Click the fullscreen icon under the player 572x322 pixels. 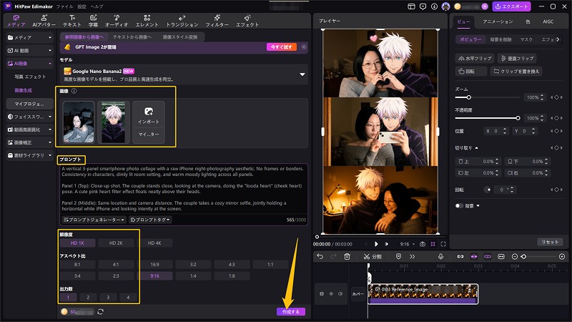(443, 244)
